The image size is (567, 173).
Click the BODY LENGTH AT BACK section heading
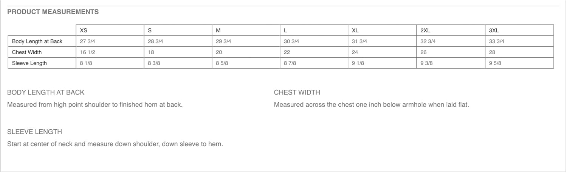[46, 92]
